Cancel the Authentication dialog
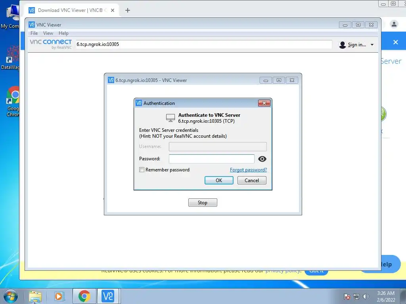 point(252,180)
